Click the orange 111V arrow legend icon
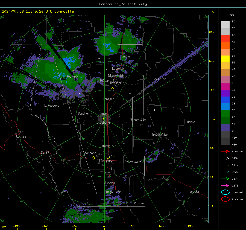 pos(225,165)
